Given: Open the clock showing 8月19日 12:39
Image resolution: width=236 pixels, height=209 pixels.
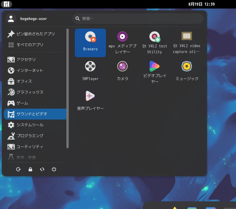Looking at the screenshot, I should 201,4.
